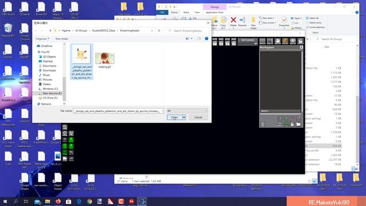The width and height of the screenshot is (366, 206).
Task: Click Properties in the Explorer ribbon
Action: [284, 23]
